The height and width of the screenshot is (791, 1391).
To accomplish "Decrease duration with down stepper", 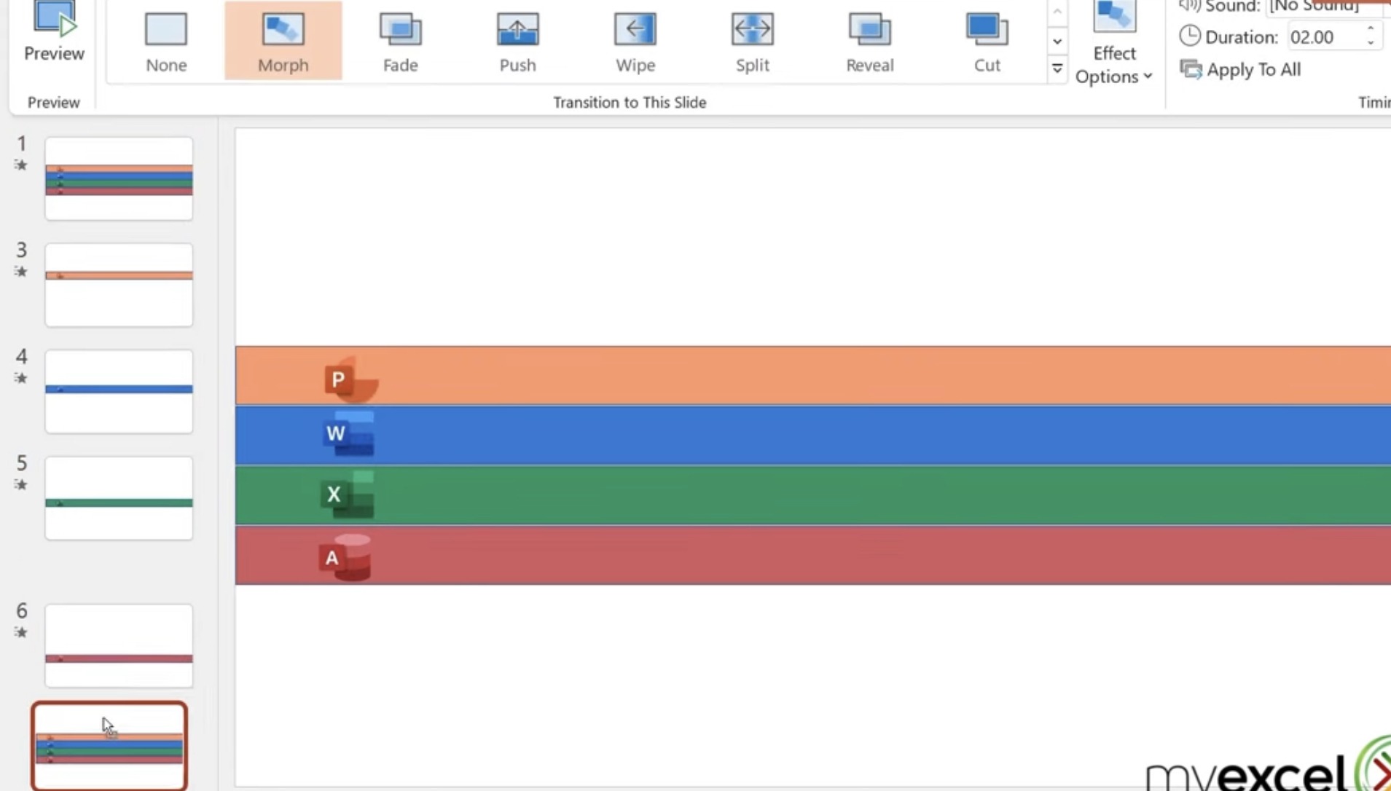I will (x=1371, y=43).
